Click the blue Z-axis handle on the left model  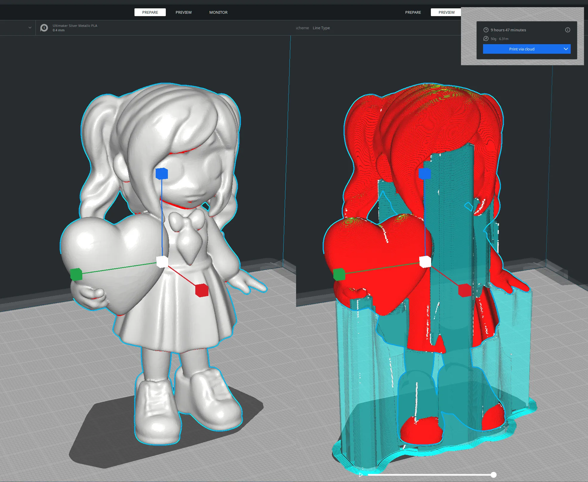pos(162,173)
